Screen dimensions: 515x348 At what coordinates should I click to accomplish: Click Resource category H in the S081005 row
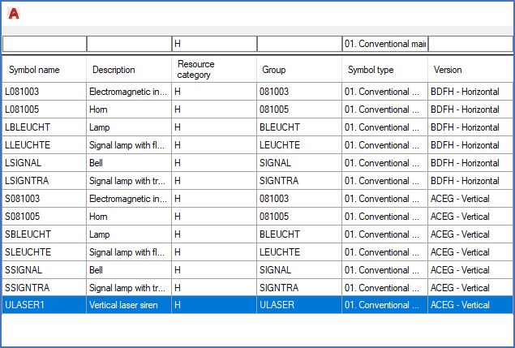point(214,217)
